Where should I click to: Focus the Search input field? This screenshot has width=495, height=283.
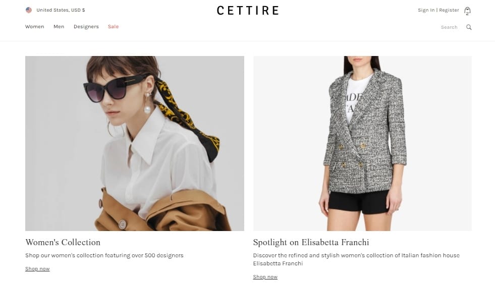point(449,27)
